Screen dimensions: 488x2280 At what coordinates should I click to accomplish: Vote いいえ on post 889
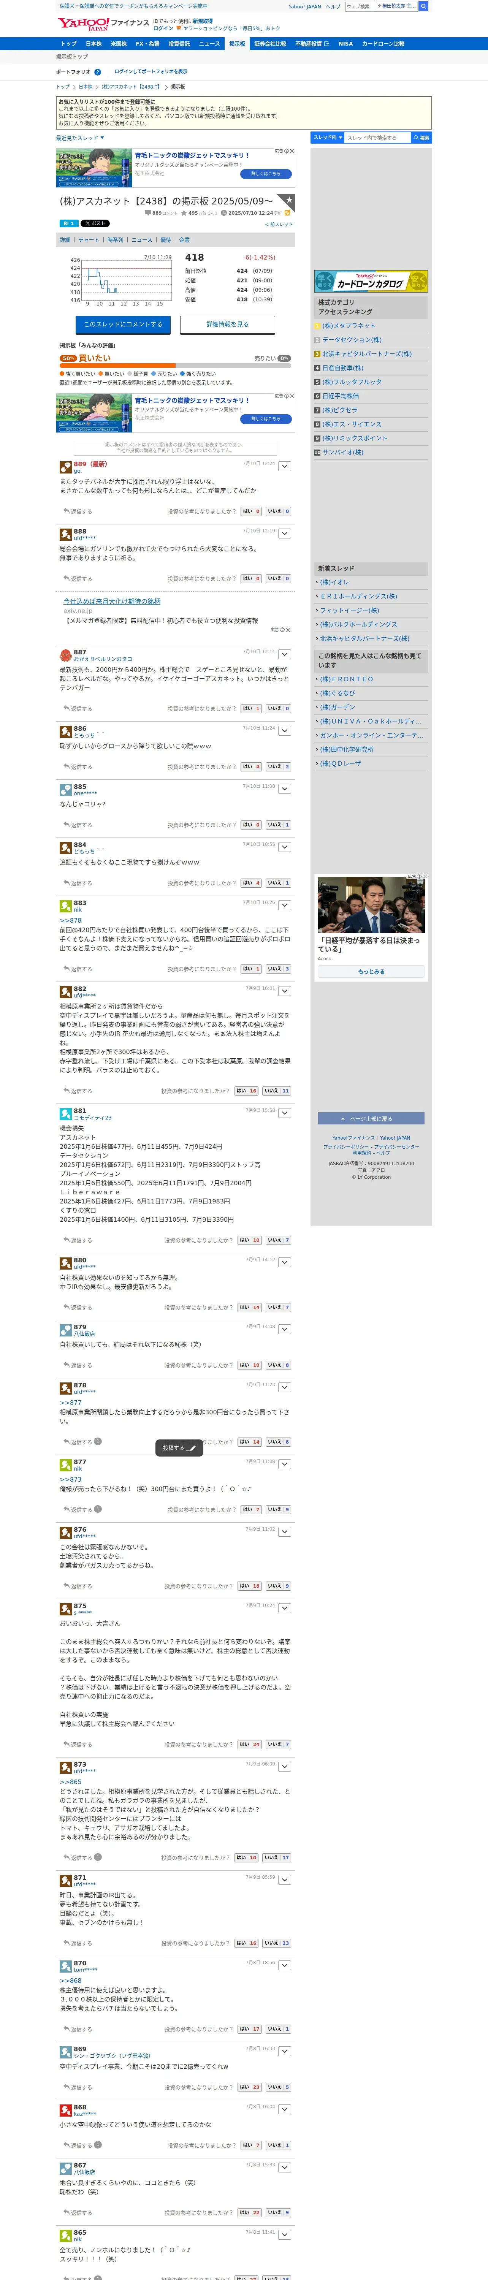click(x=278, y=511)
